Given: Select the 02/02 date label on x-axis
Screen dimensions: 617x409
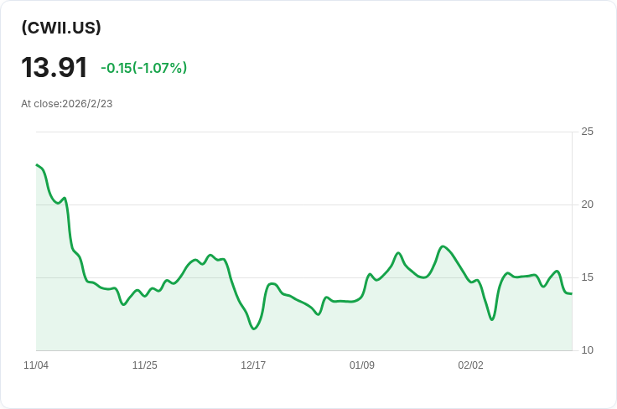Looking at the screenshot, I should pyautogui.click(x=470, y=365).
